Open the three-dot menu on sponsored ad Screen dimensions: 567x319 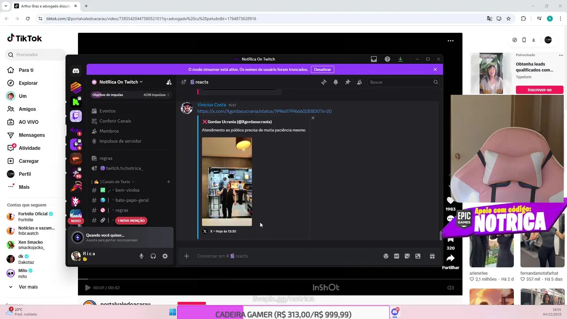[561, 55]
